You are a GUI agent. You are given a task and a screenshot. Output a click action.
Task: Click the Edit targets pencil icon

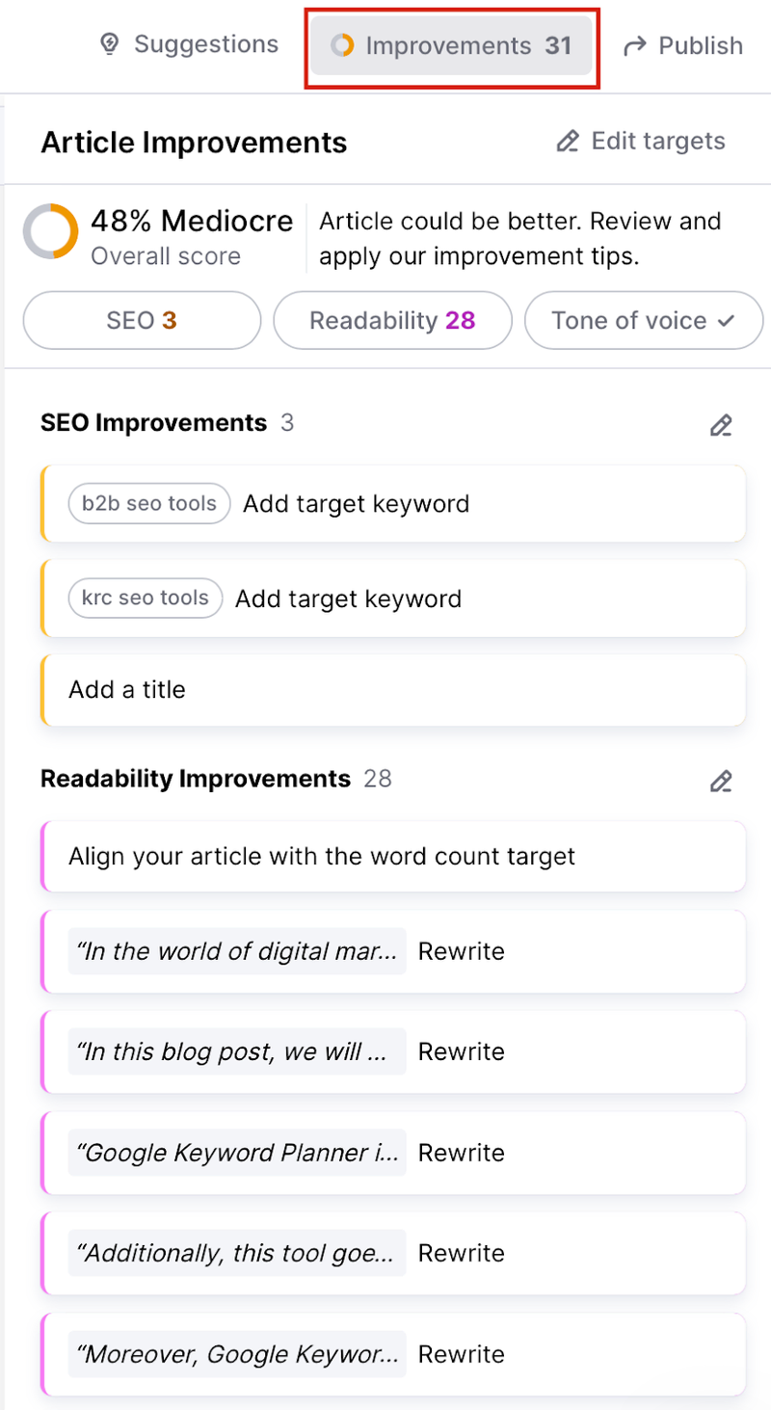tap(568, 142)
